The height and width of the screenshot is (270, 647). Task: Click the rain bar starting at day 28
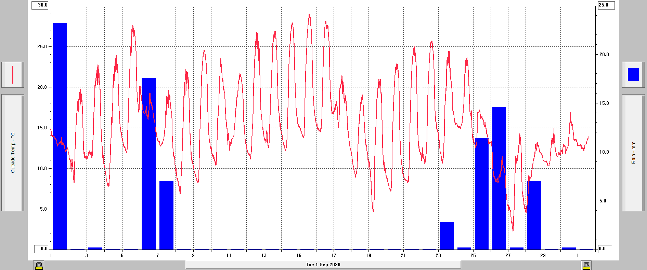click(x=534, y=215)
